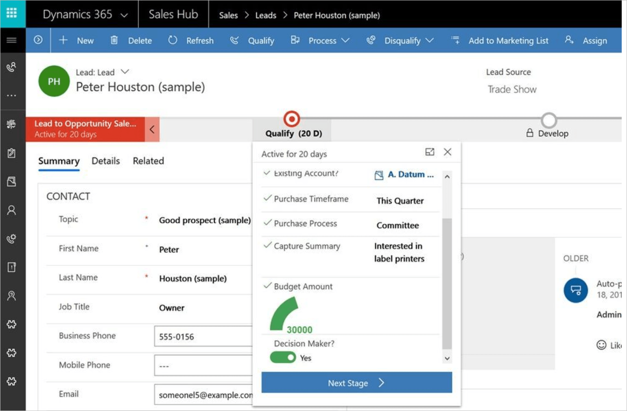This screenshot has height=411, width=627.
Task: Click Last Name value Houston (sample)
Action: pyautogui.click(x=193, y=279)
